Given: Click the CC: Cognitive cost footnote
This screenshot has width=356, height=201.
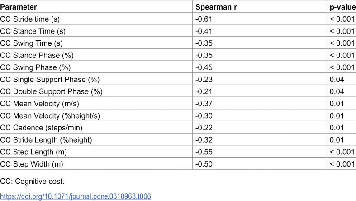Looking at the screenshot, I should point(32,181).
